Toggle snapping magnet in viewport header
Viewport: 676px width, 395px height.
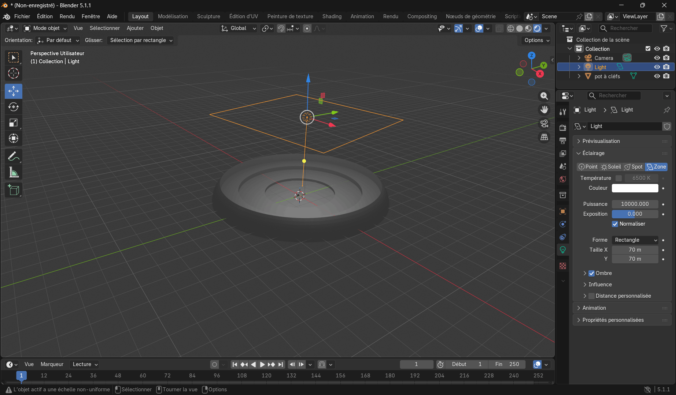(x=281, y=29)
